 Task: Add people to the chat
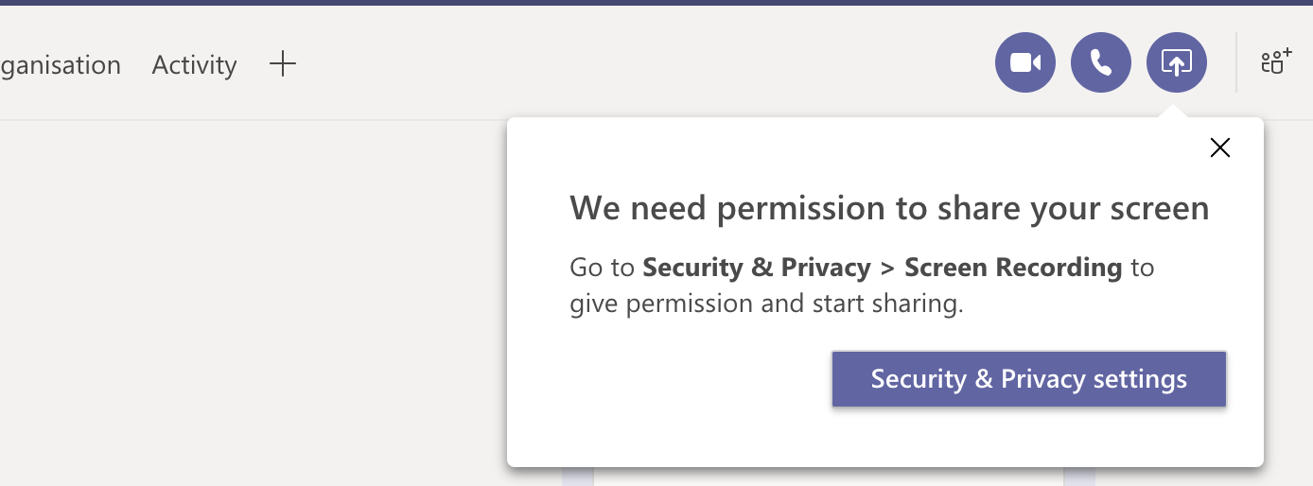click(x=1276, y=63)
